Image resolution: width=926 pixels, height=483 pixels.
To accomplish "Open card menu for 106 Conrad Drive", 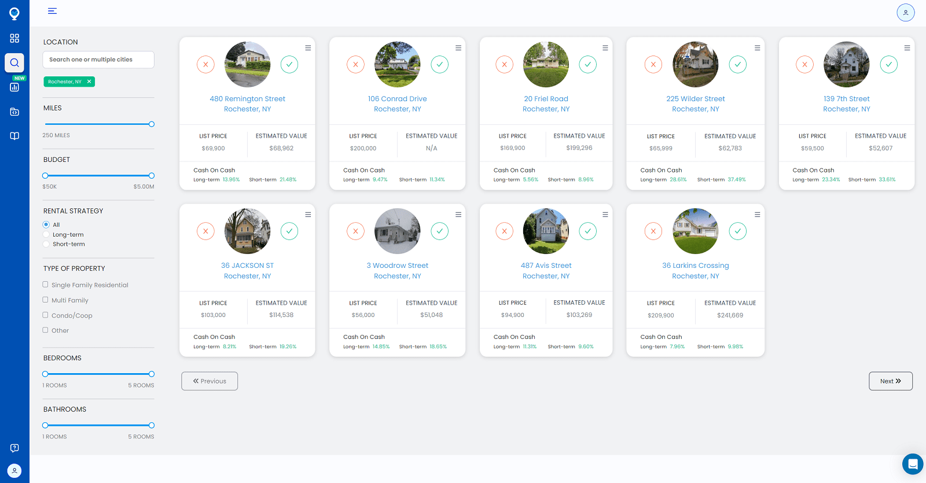I will click(x=458, y=48).
